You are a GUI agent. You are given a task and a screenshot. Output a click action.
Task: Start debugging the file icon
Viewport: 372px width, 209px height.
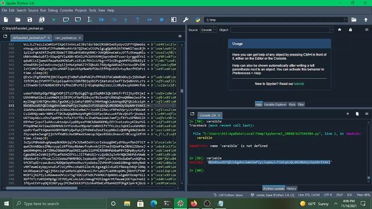pos(102,20)
